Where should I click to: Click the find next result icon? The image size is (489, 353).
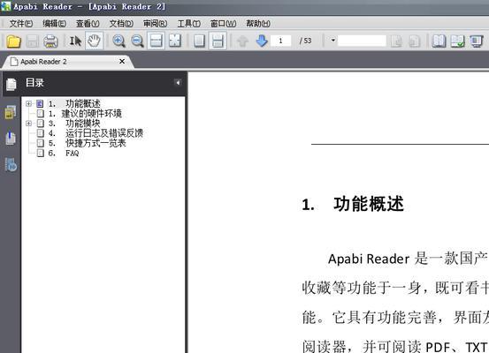(x=414, y=41)
